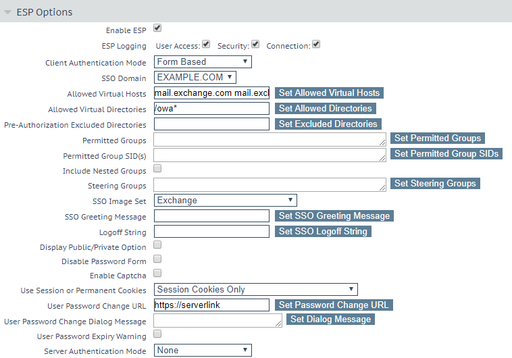Focus Password Change Dialog Message area
Screen dimensions: 512x358
217,321
